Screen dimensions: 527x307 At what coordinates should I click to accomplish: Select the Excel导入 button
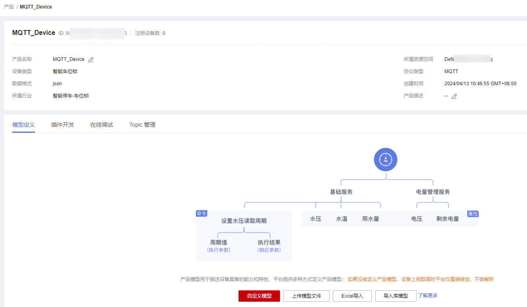352,296
